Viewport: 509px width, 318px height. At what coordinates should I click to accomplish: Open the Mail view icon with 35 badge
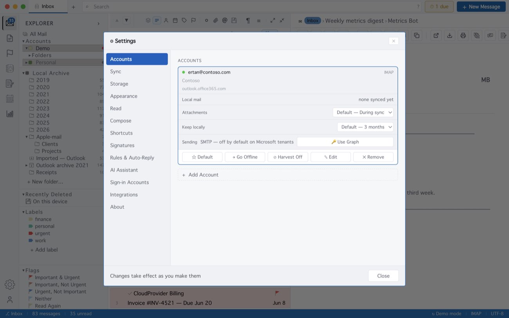click(10, 23)
